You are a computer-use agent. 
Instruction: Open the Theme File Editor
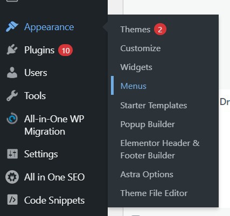pyautogui.click(x=154, y=193)
